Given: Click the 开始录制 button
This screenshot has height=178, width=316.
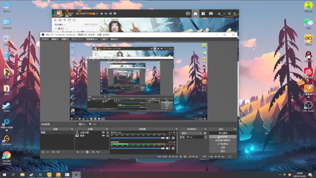Looking at the screenshot, I should tap(223, 137).
